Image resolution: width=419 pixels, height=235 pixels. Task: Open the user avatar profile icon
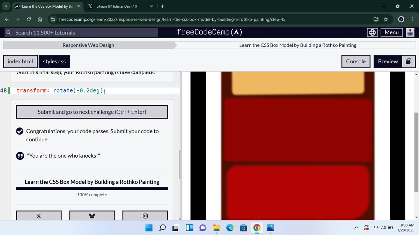click(x=410, y=32)
